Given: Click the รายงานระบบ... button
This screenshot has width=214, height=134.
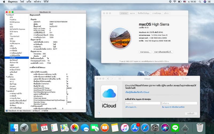Looking at the screenshot, I should coord(145,52).
